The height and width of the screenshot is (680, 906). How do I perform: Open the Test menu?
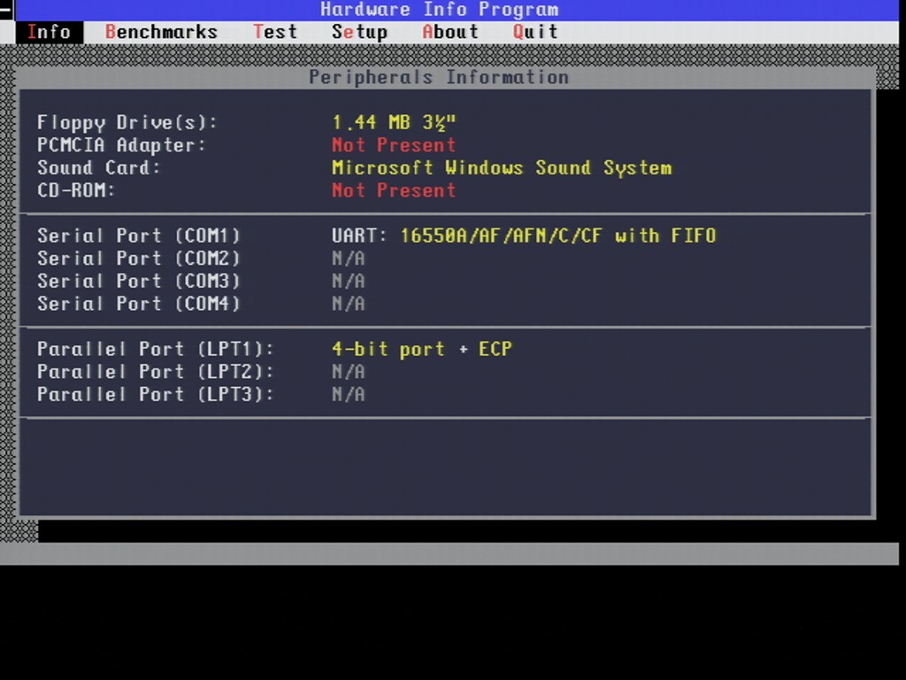[x=275, y=33]
